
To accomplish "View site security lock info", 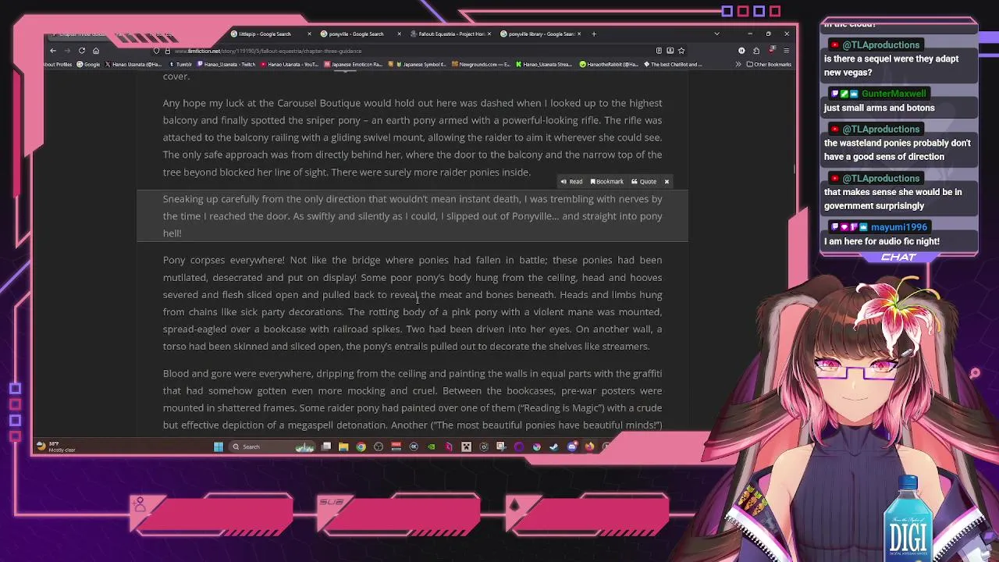I will [166, 51].
